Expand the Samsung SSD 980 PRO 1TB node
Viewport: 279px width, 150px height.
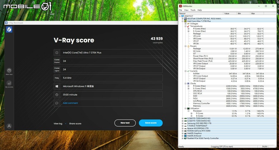[182, 123]
